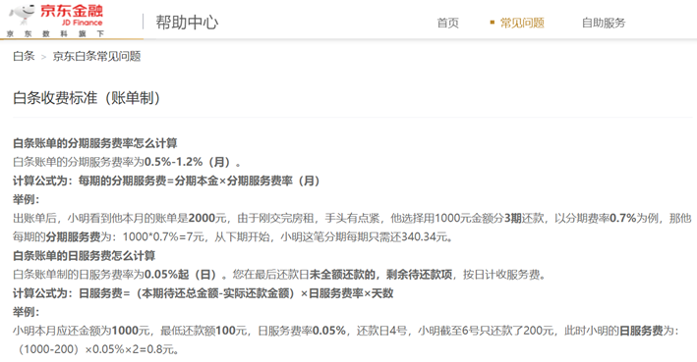Click the 1000*0.7%=7元 calculation text
This screenshot has height=362, width=697.
pos(163,236)
